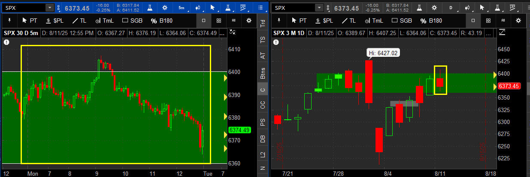Select PT pointer tool in right toolbar

(299, 21)
